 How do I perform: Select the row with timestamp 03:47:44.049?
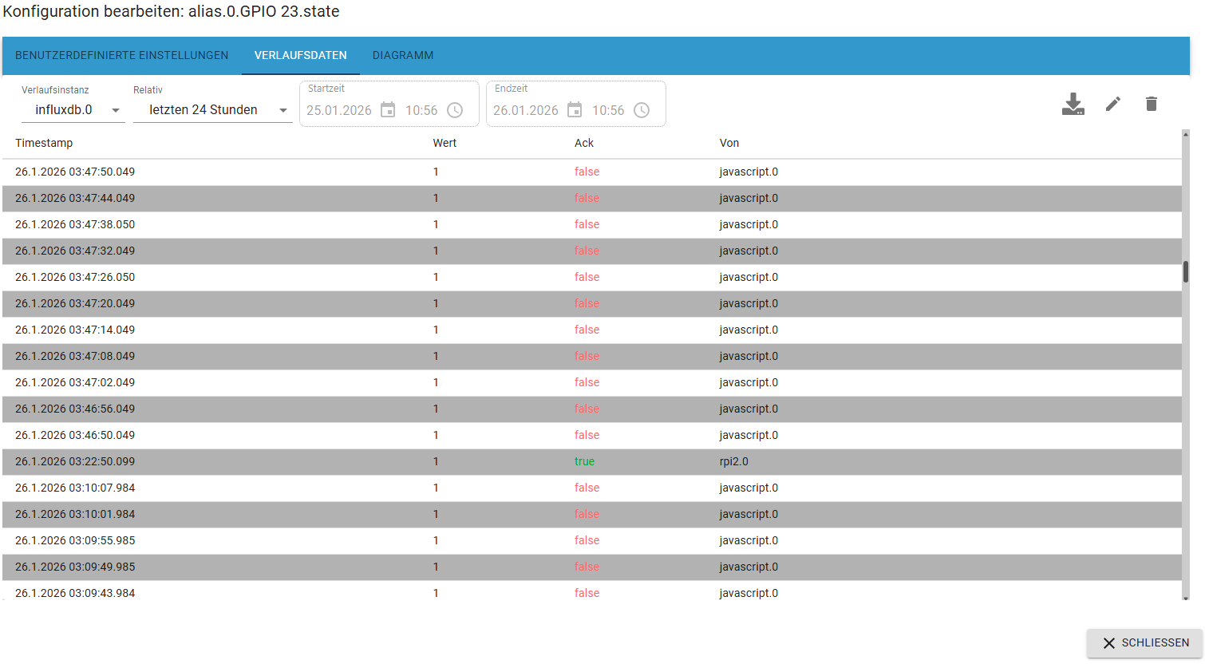click(x=592, y=198)
